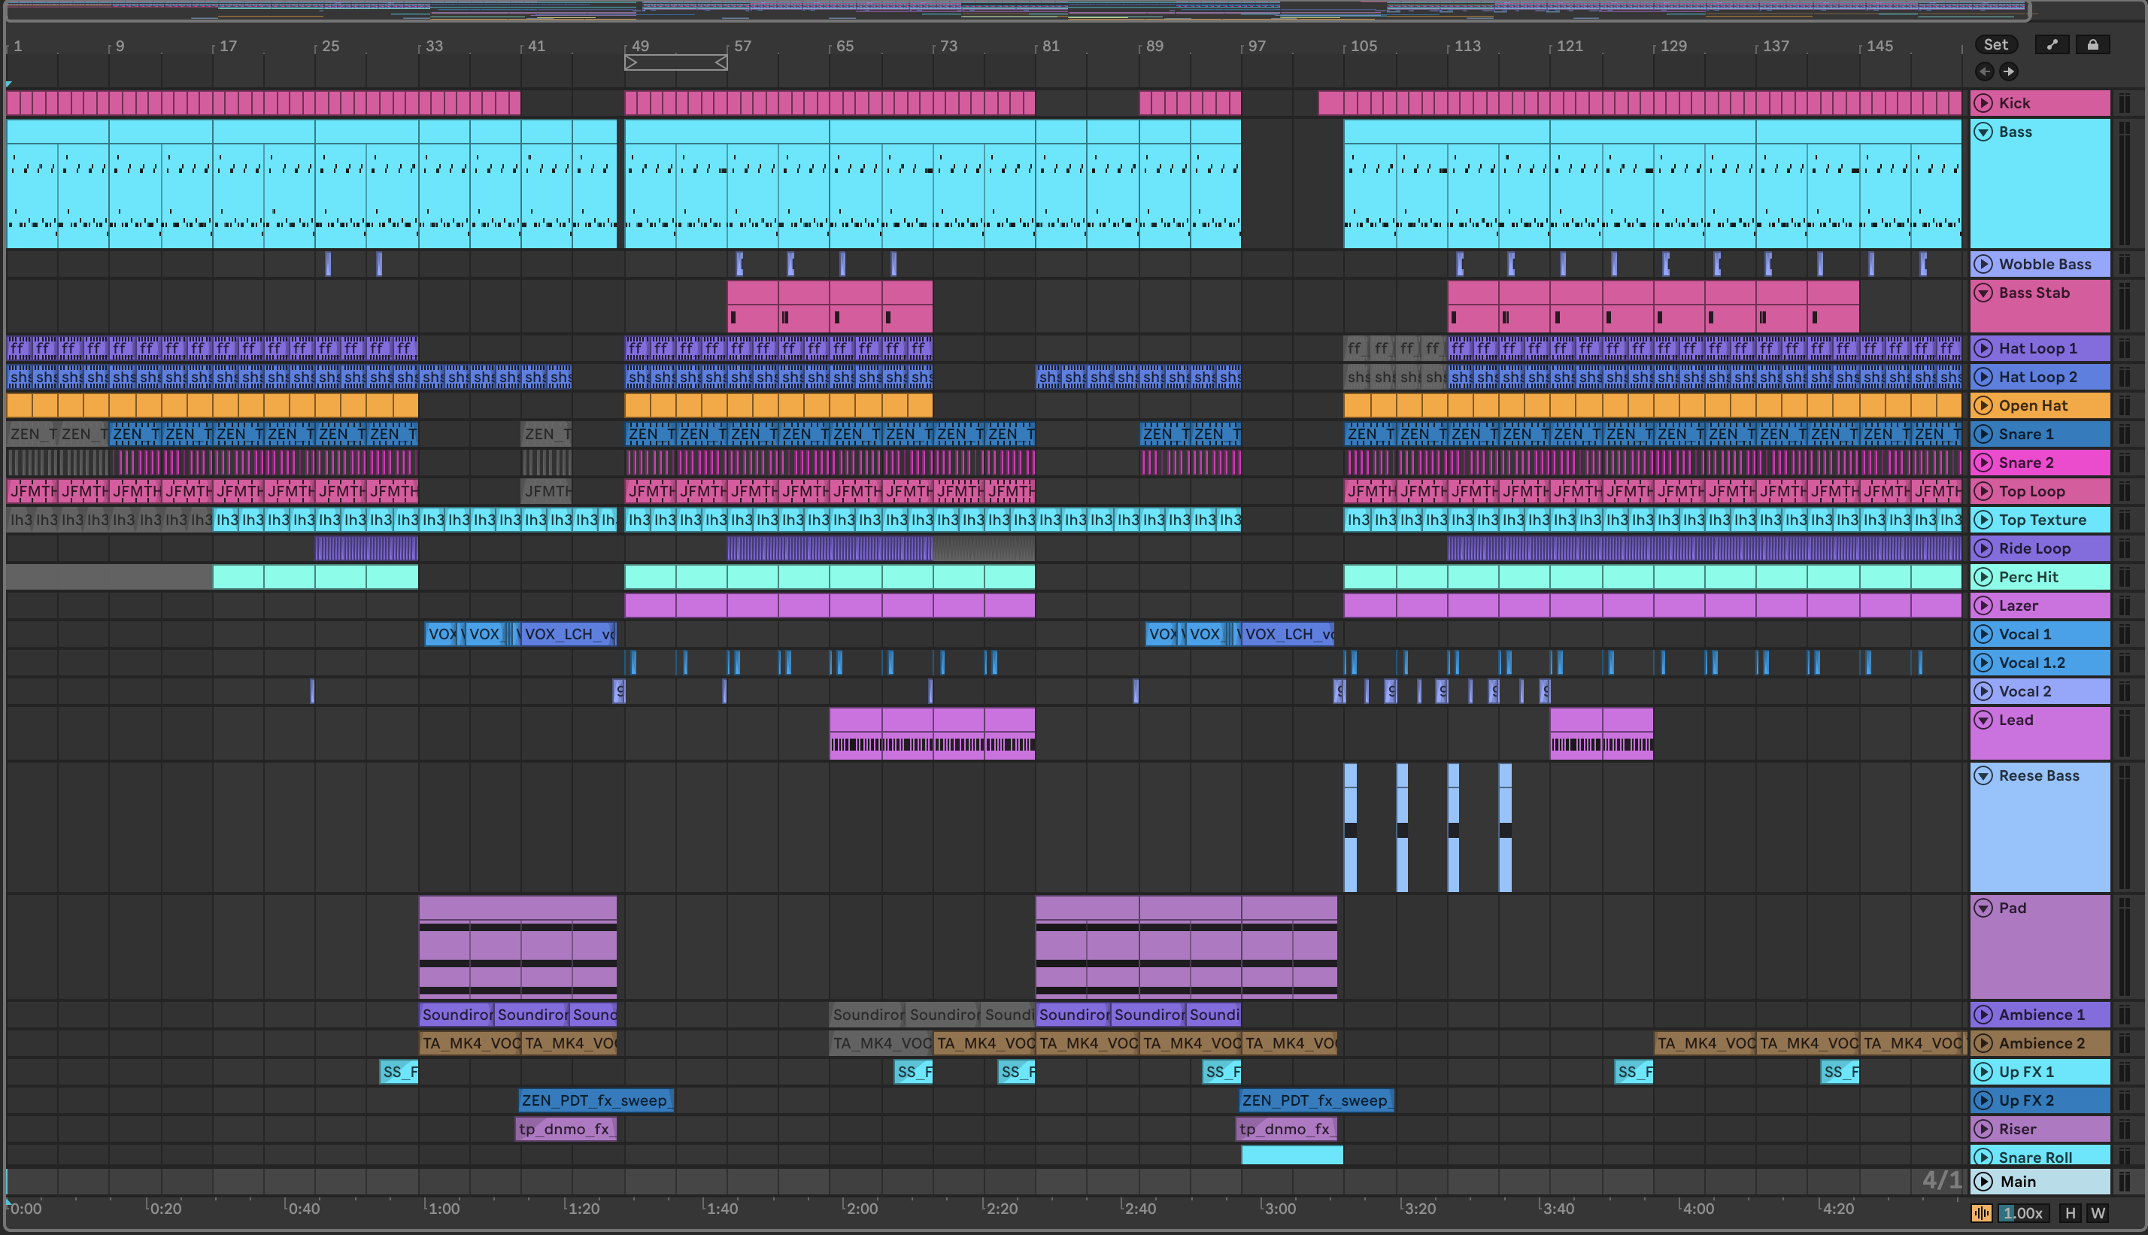Click the loop brace above bar 49

(675, 62)
